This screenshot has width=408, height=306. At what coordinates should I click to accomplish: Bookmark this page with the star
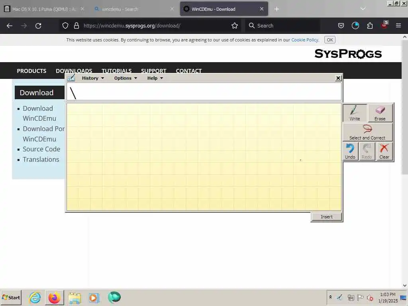point(234,25)
